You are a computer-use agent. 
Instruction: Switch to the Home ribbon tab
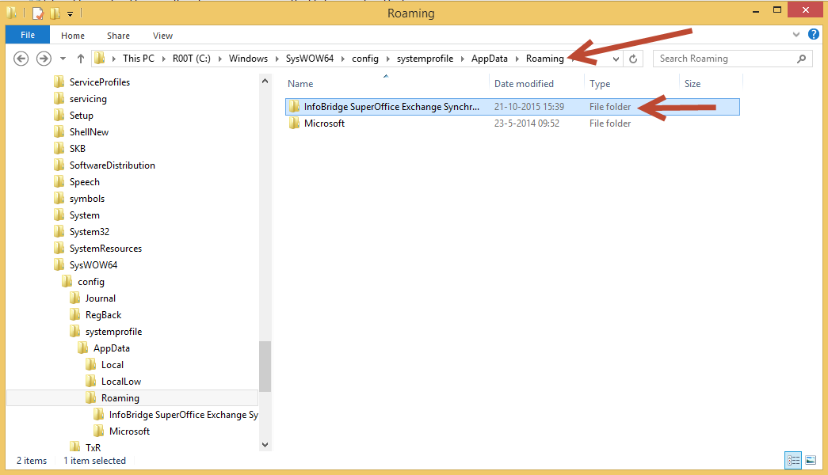coord(72,36)
